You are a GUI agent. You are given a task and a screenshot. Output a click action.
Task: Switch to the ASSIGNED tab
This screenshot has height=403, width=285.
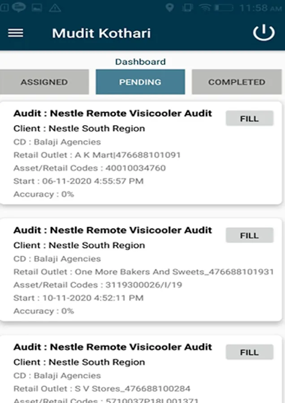pos(44,82)
